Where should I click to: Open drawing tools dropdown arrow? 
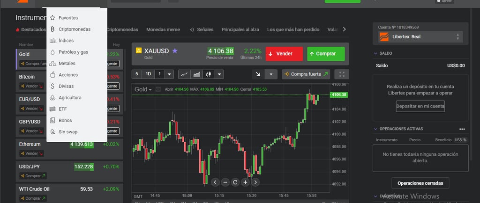click(271, 74)
